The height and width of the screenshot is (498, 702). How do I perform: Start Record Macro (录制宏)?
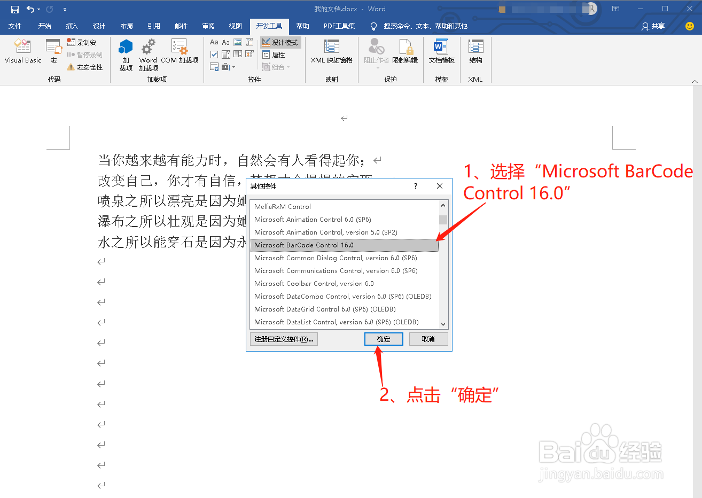82,42
